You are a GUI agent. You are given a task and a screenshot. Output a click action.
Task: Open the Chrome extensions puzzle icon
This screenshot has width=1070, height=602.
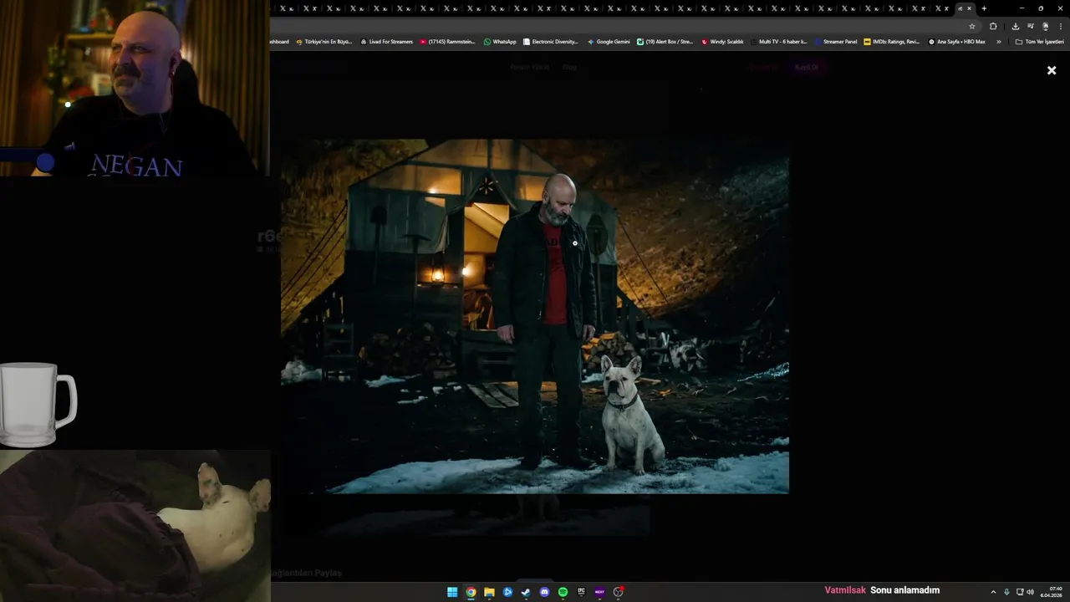click(x=993, y=26)
